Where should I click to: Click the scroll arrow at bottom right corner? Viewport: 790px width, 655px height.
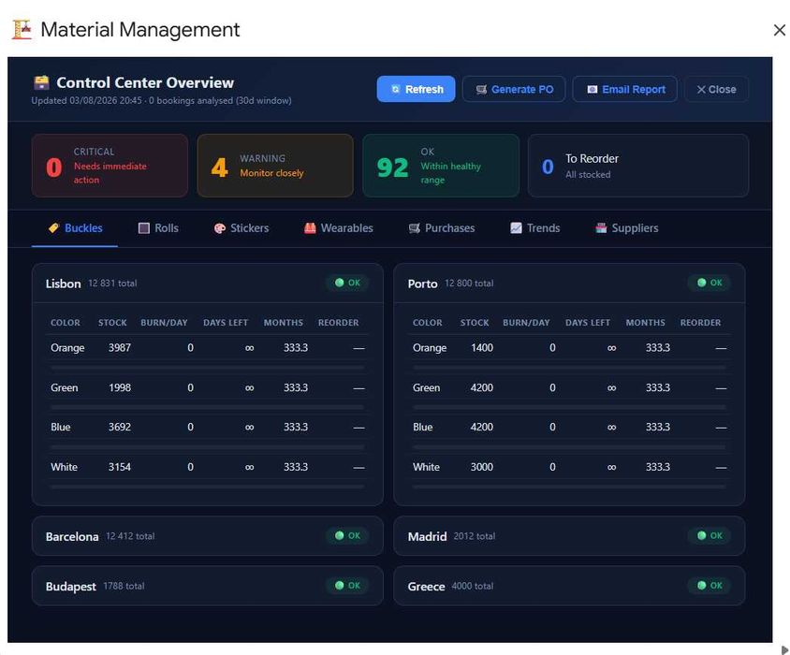point(784,650)
